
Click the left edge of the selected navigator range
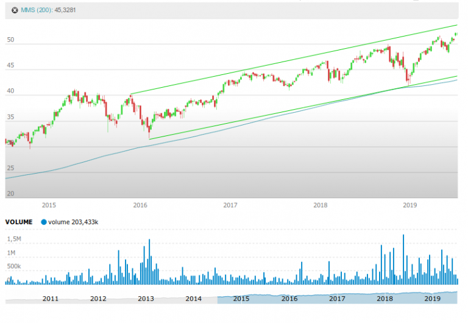tap(217, 299)
